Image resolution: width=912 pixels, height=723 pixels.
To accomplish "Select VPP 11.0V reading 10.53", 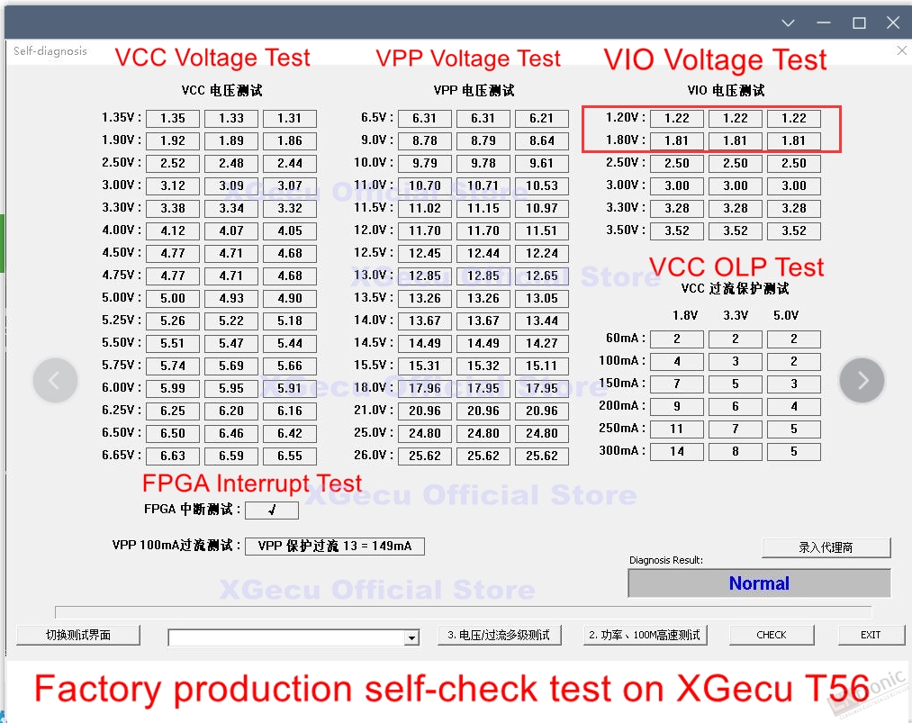I will [541, 186].
